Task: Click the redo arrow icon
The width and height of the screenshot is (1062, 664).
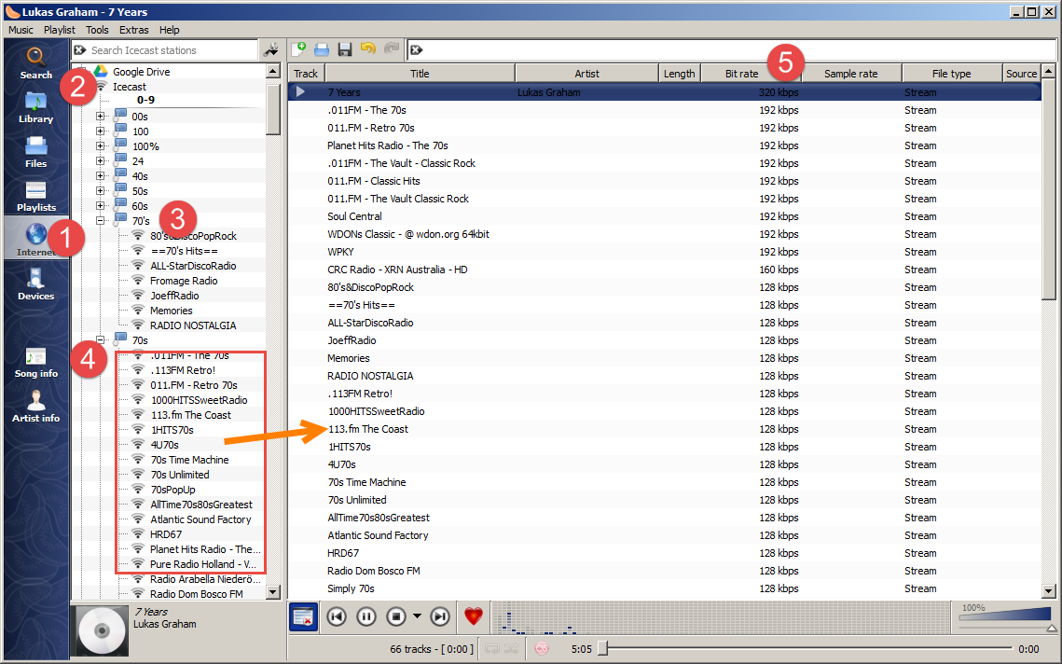Action: [x=392, y=48]
